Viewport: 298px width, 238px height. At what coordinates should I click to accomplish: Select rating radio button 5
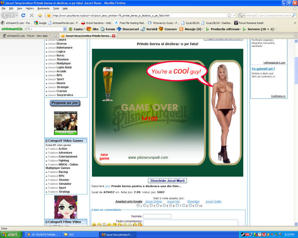coord(164,205)
